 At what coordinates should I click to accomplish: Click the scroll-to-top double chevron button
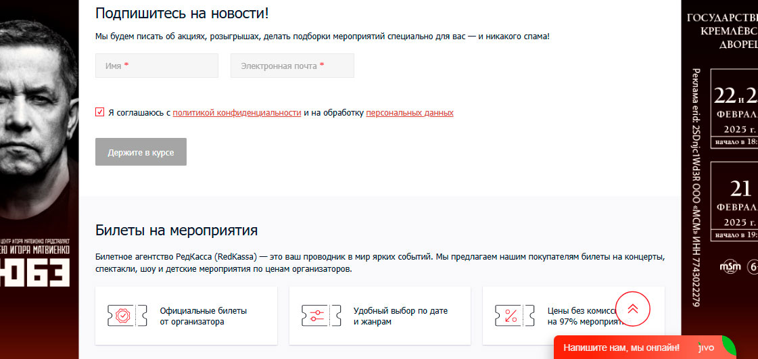click(x=633, y=309)
